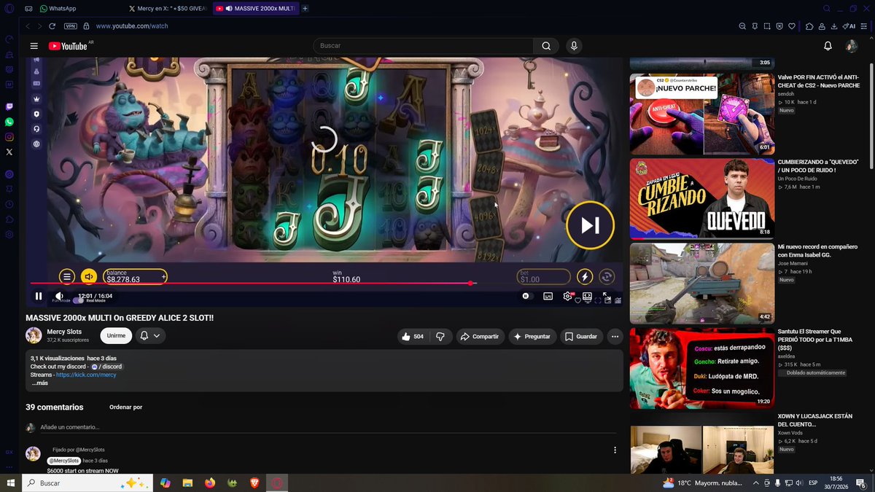Expand the subscription bell notification dropdown
875x492 pixels.
coord(149,335)
